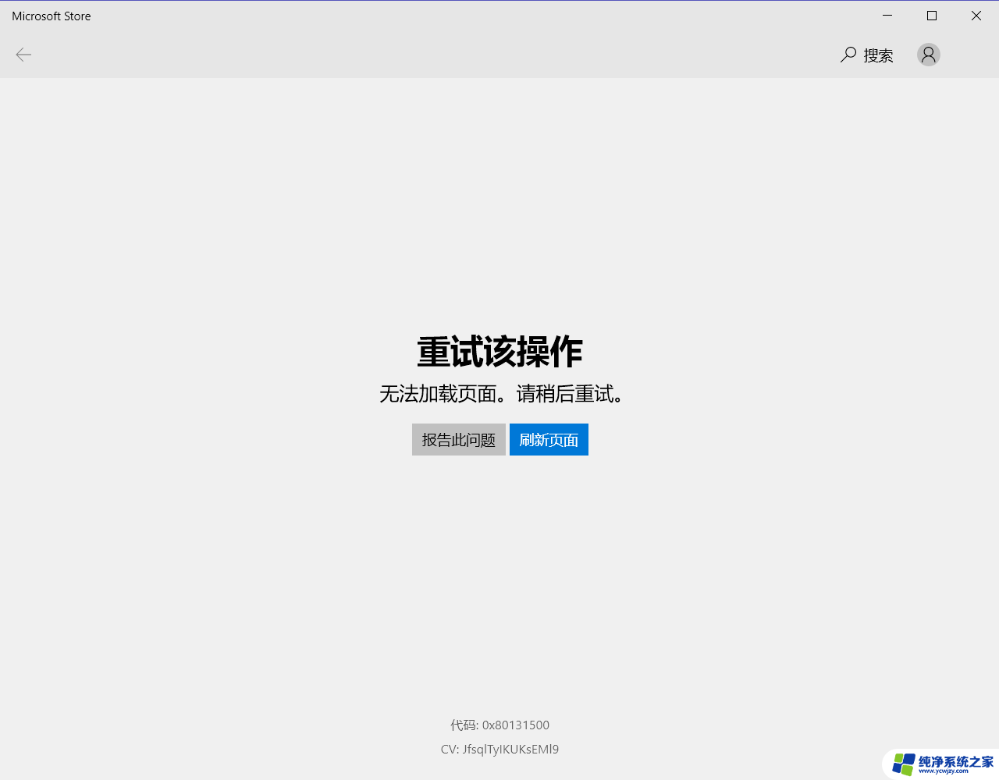
Task: Click the 无法加载页面。请稍后重试。 message
Action: (x=499, y=394)
